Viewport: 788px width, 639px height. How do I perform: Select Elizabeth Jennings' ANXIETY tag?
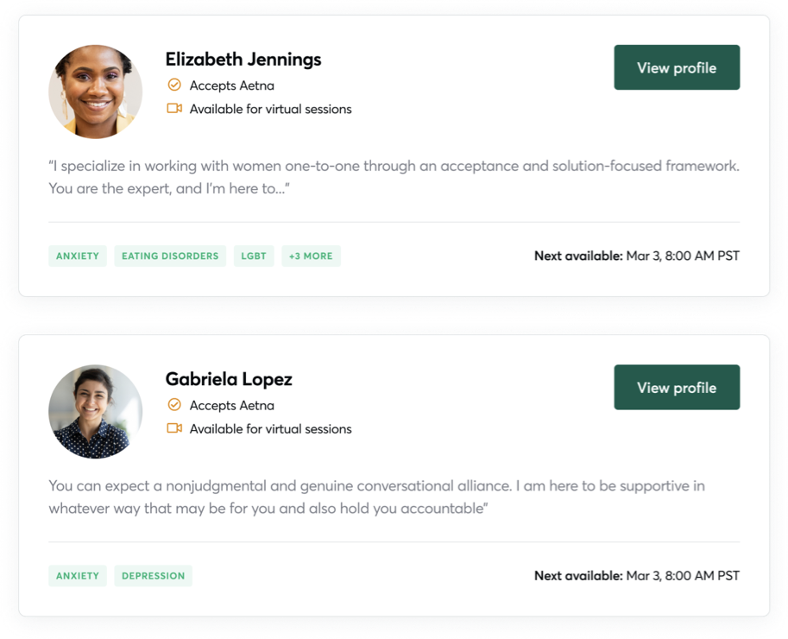[78, 256]
